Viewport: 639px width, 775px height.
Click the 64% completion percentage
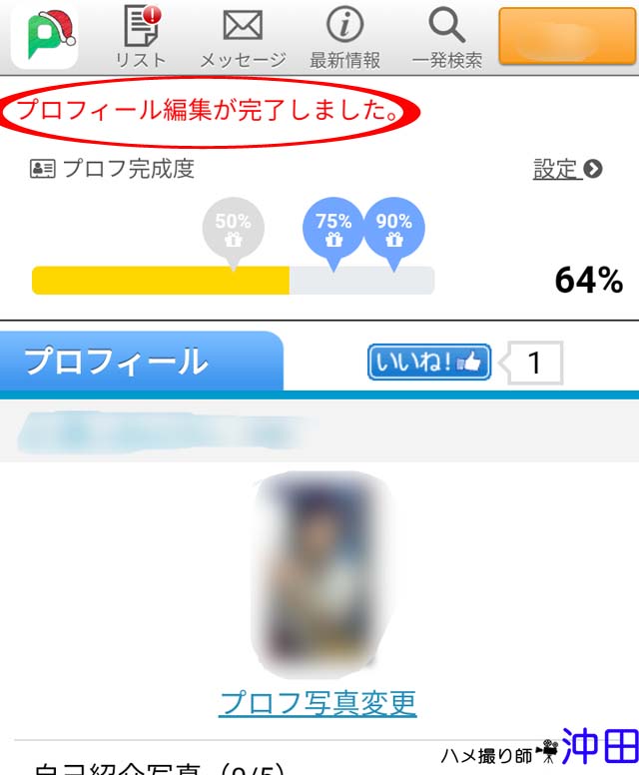click(589, 281)
